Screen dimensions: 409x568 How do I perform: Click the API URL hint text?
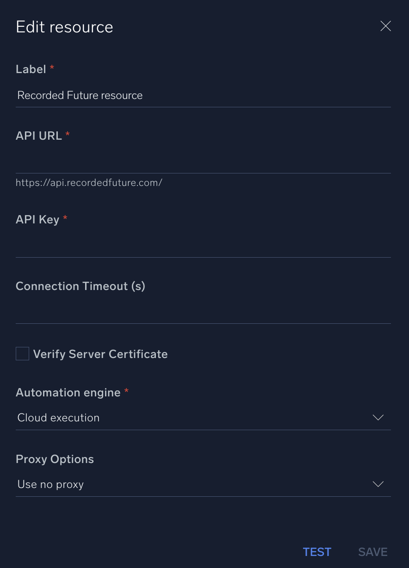(x=89, y=183)
